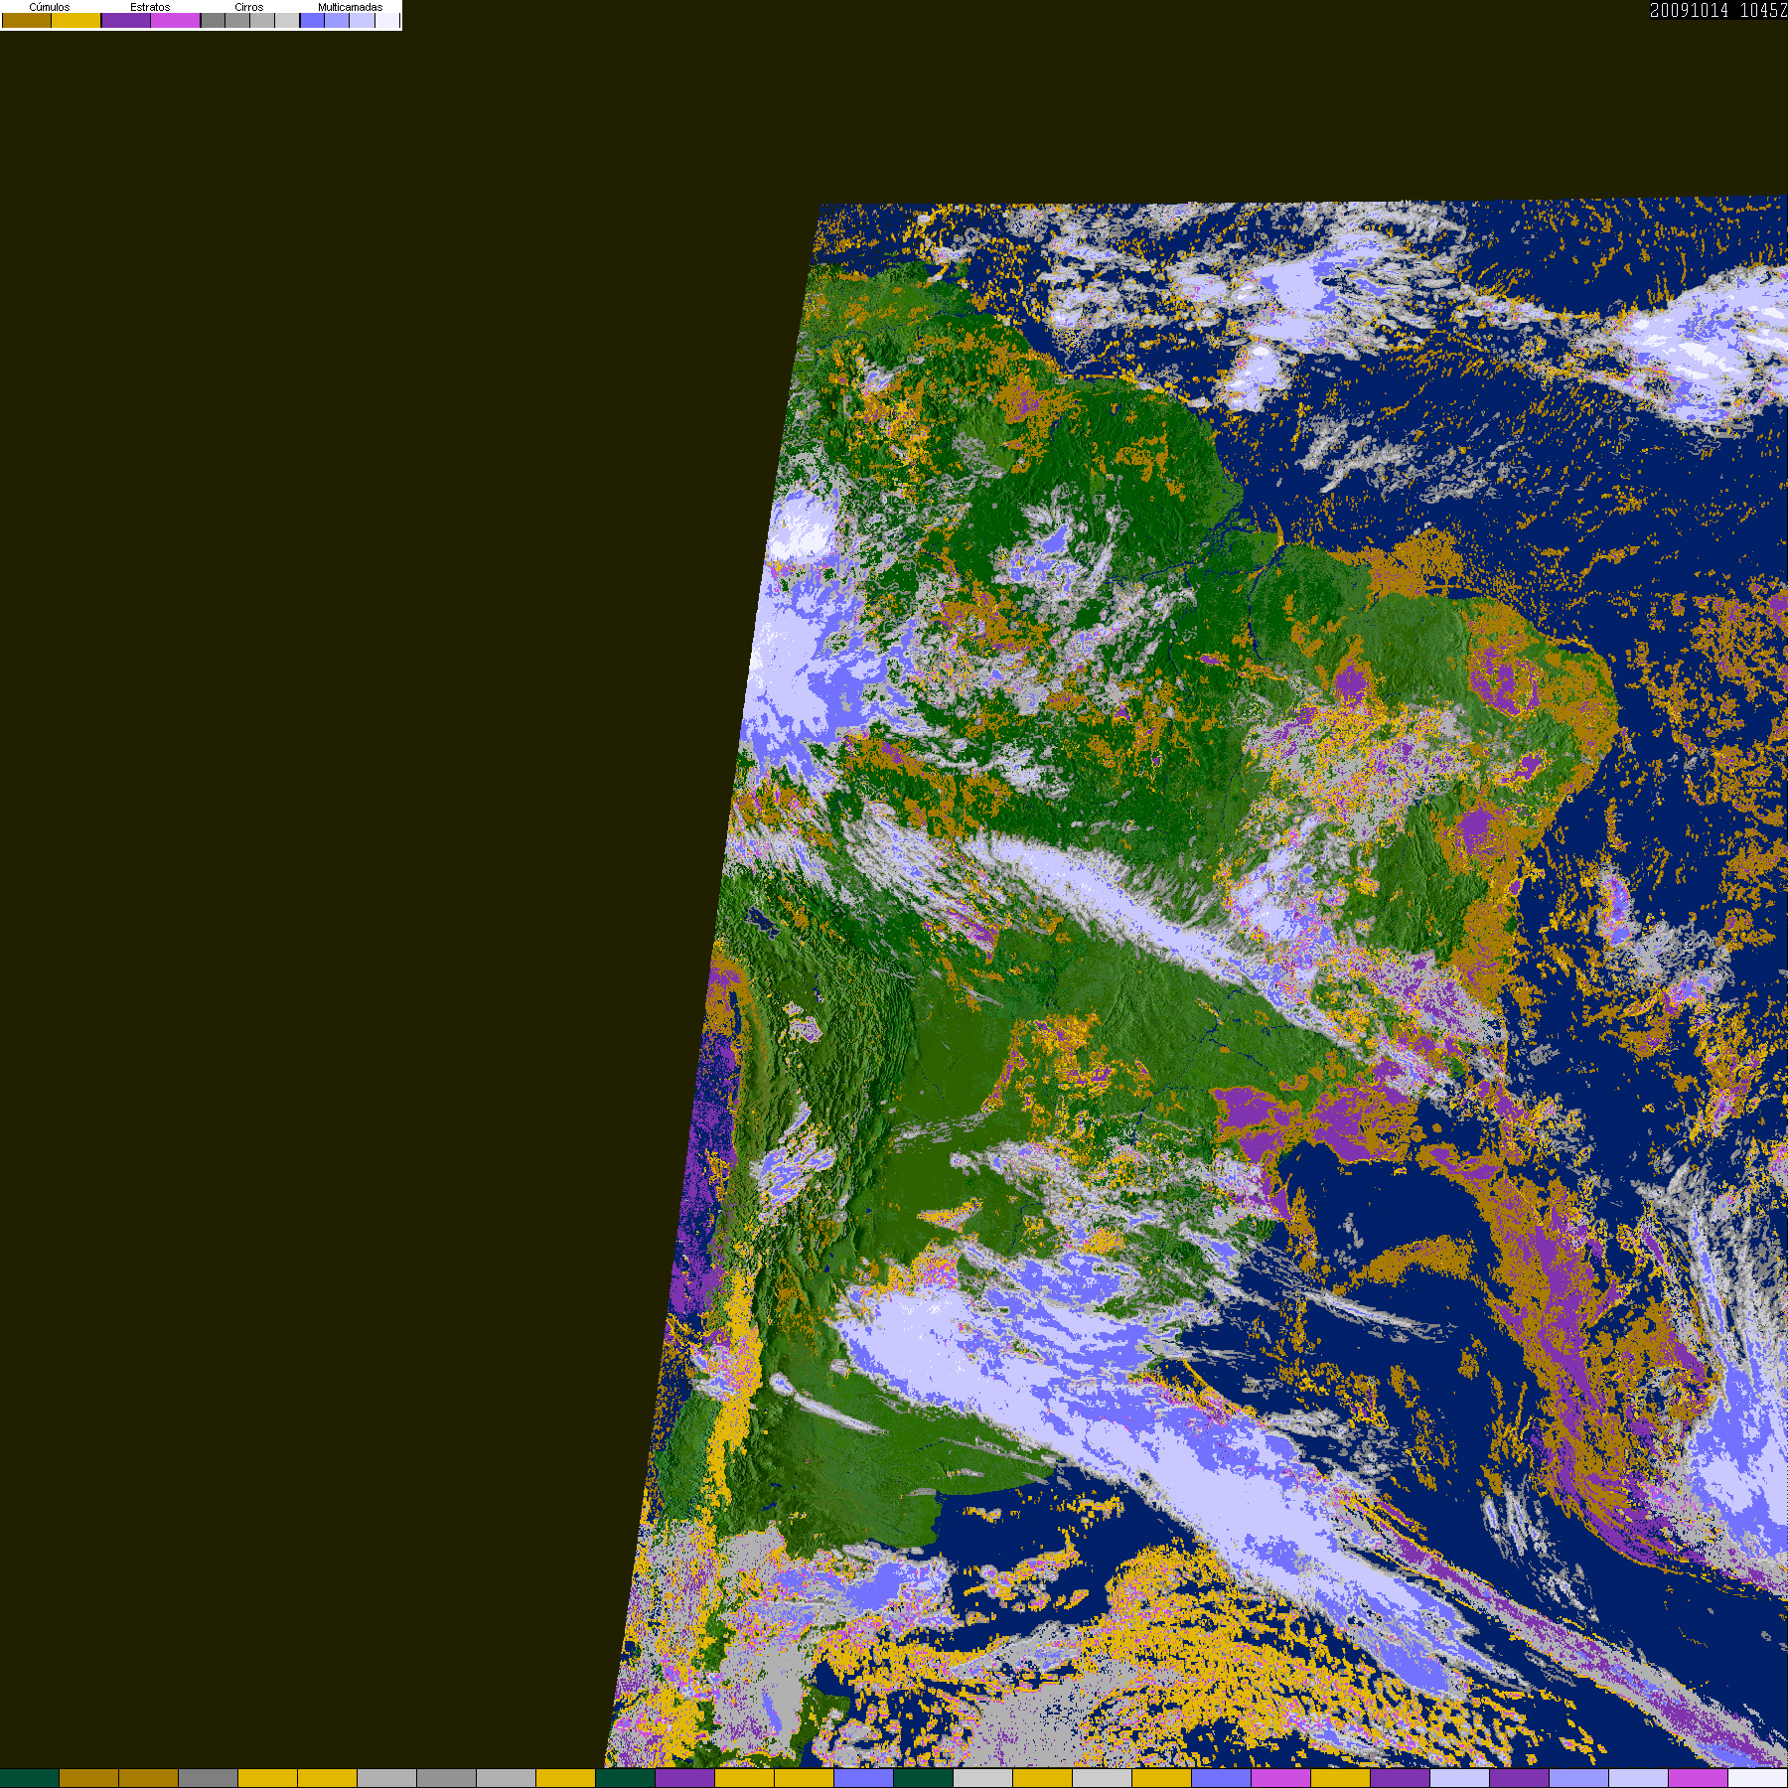The image size is (1788, 1788).
Task: Click the darkest blue Multicamadas legend swatch
Action: point(312,20)
